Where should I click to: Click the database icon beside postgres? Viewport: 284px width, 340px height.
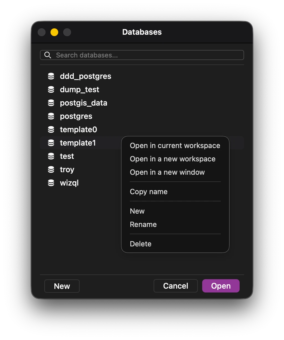pos(52,116)
